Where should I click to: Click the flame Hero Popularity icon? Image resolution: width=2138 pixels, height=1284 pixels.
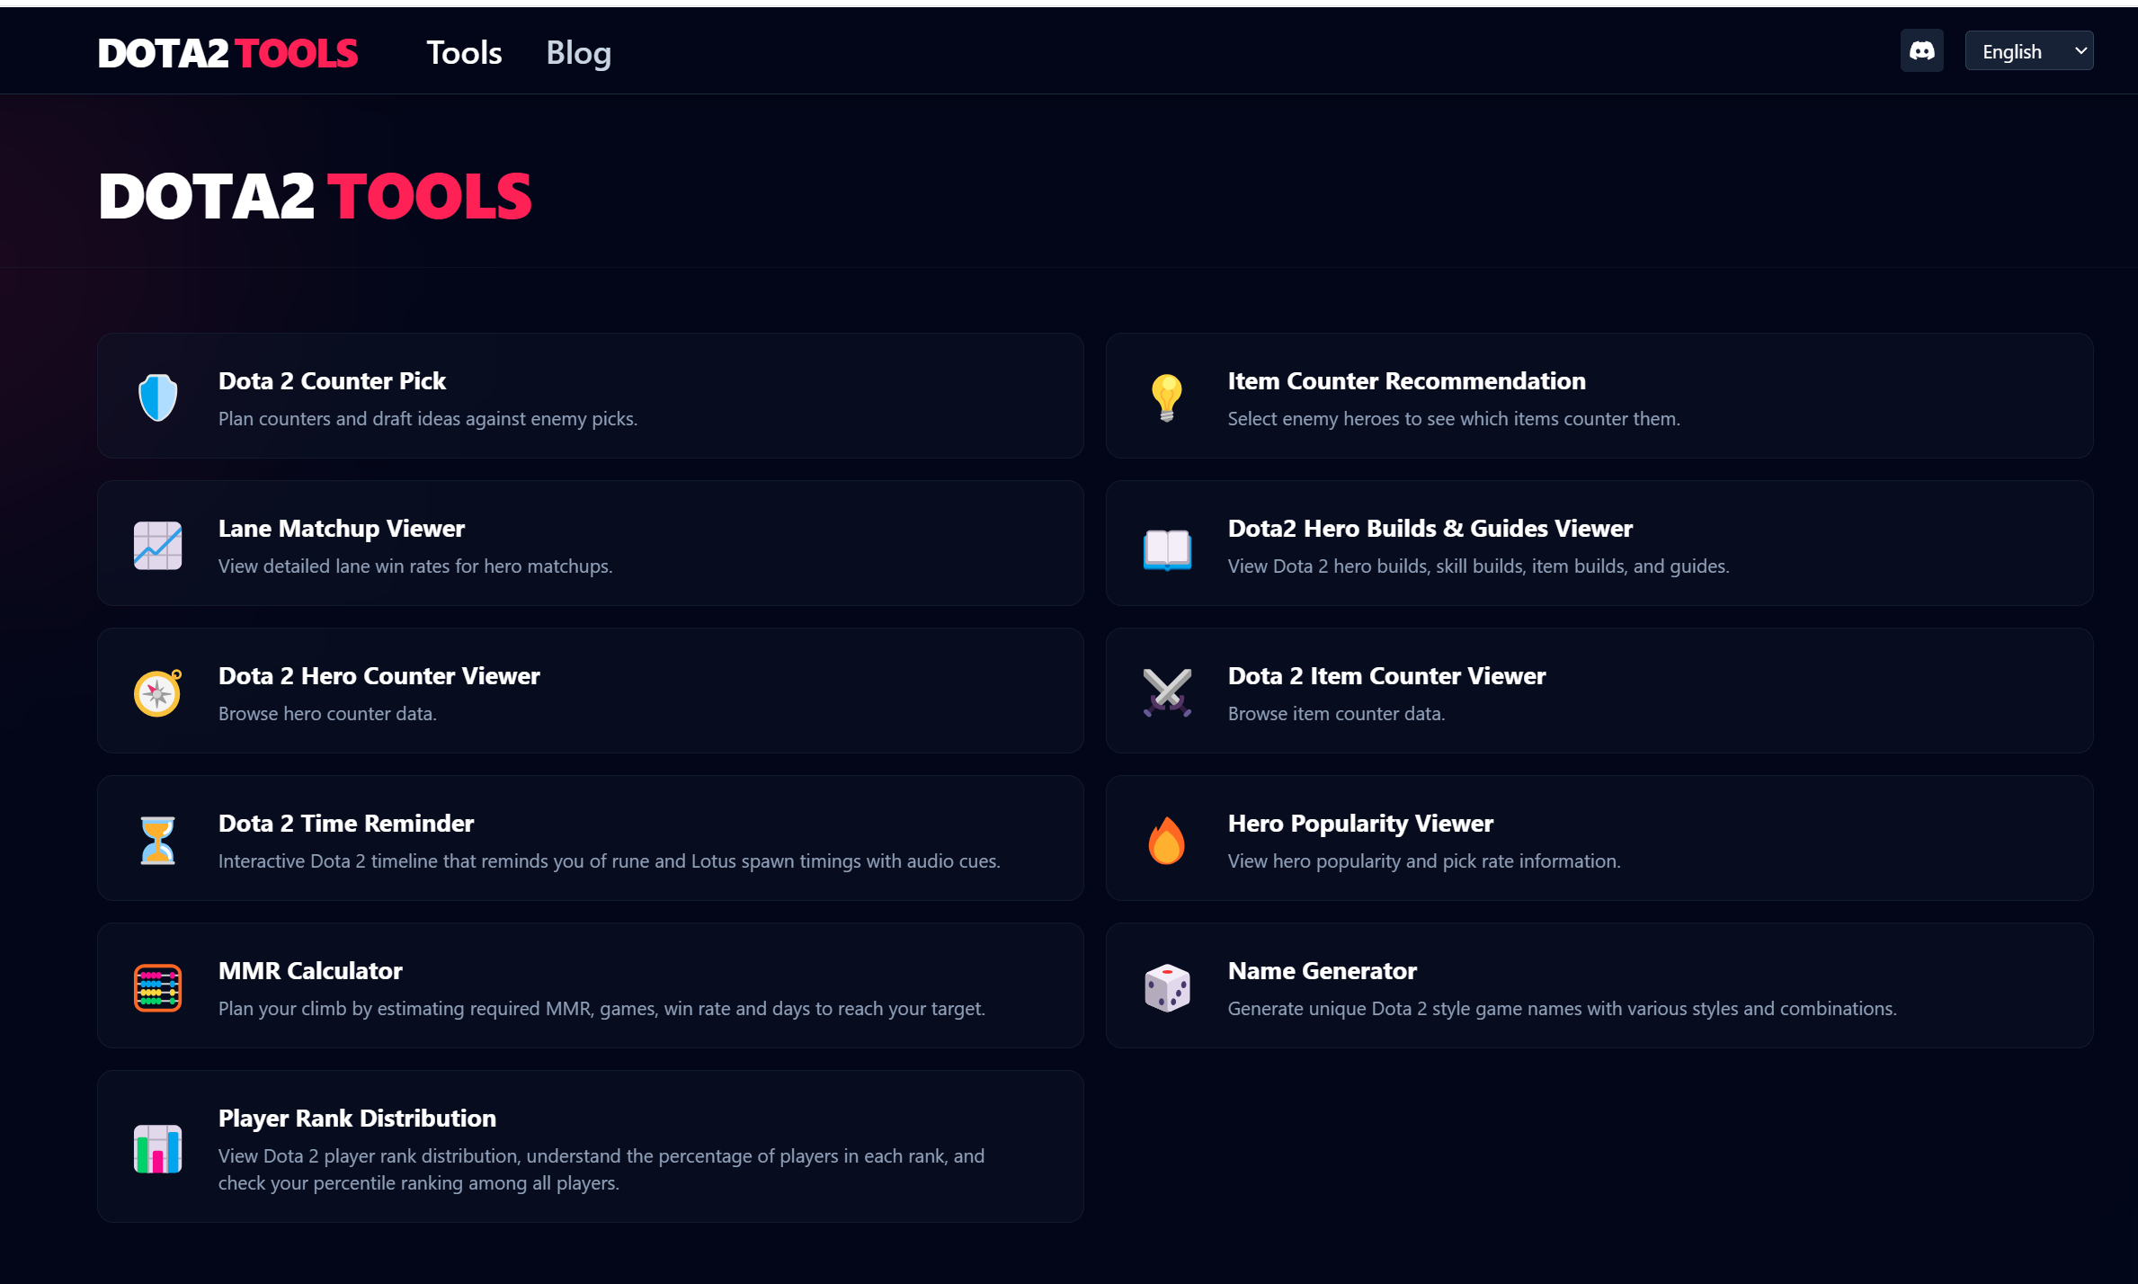coord(1167,840)
